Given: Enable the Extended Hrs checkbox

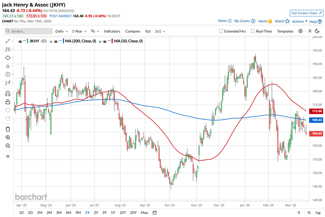Looking at the screenshot, I should tap(221, 31).
